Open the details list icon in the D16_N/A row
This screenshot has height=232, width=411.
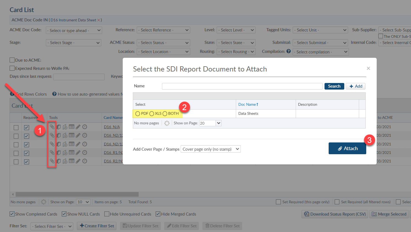[x=72, y=127]
